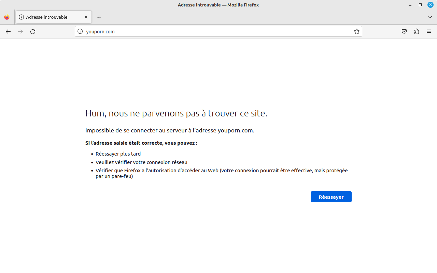Close the Firefox window
Image resolution: width=437 pixels, height=273 pixels.
pyautogui.click(x=431, y=5)
